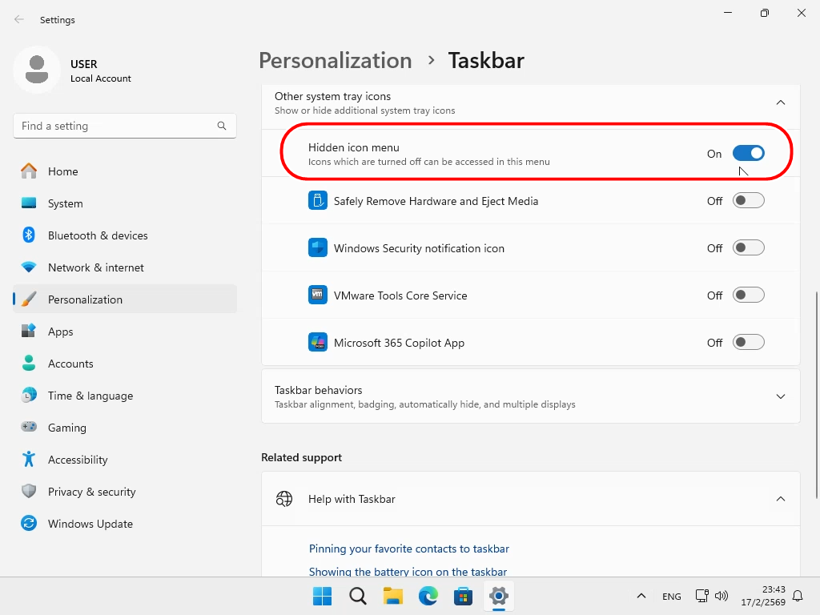Screen dimensions: 820x615
Task: Expand the Taskbar behaviors section
Action: pyautogui.click(x=780, y=396)
